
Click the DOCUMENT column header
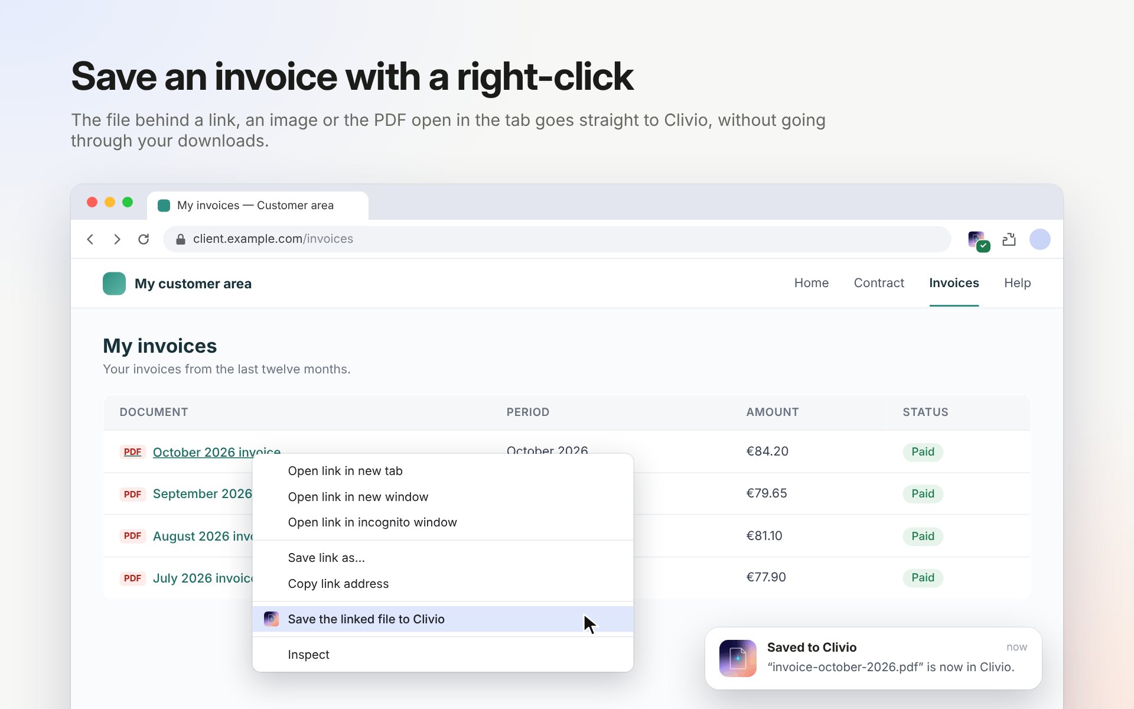click(154, 412)
